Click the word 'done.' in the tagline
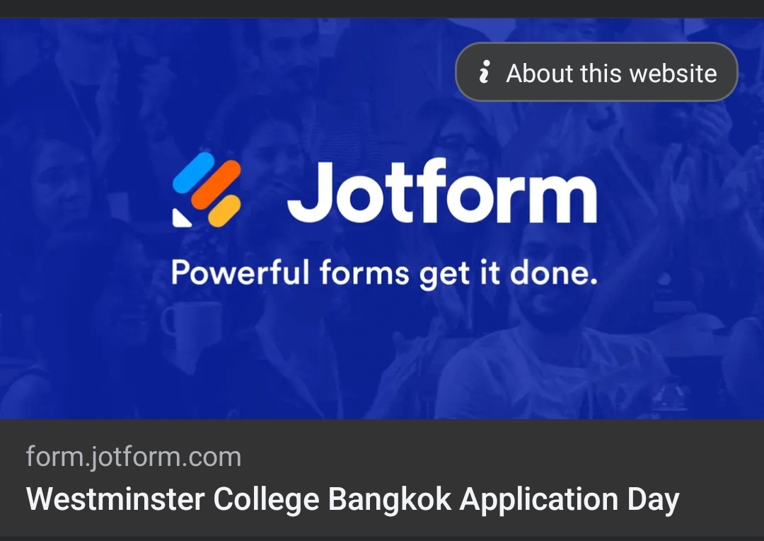This screenshot has width=764, height=541. [553, 272]
